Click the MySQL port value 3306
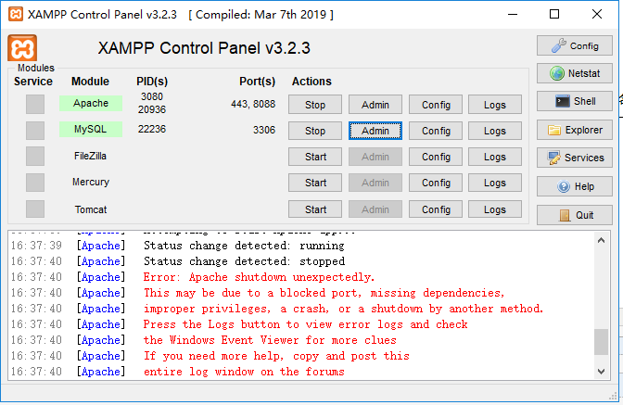 click(x=264, y=130)
